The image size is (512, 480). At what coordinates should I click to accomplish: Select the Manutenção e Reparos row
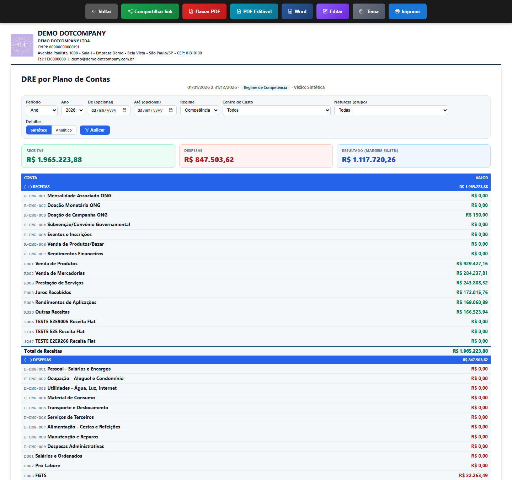[x=256, y=437]
